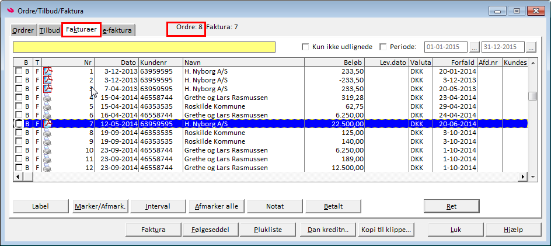Click the printer icon for invoice 11
Image resolution: width=551 pixels, height=246 pixels.
point(47,159)
